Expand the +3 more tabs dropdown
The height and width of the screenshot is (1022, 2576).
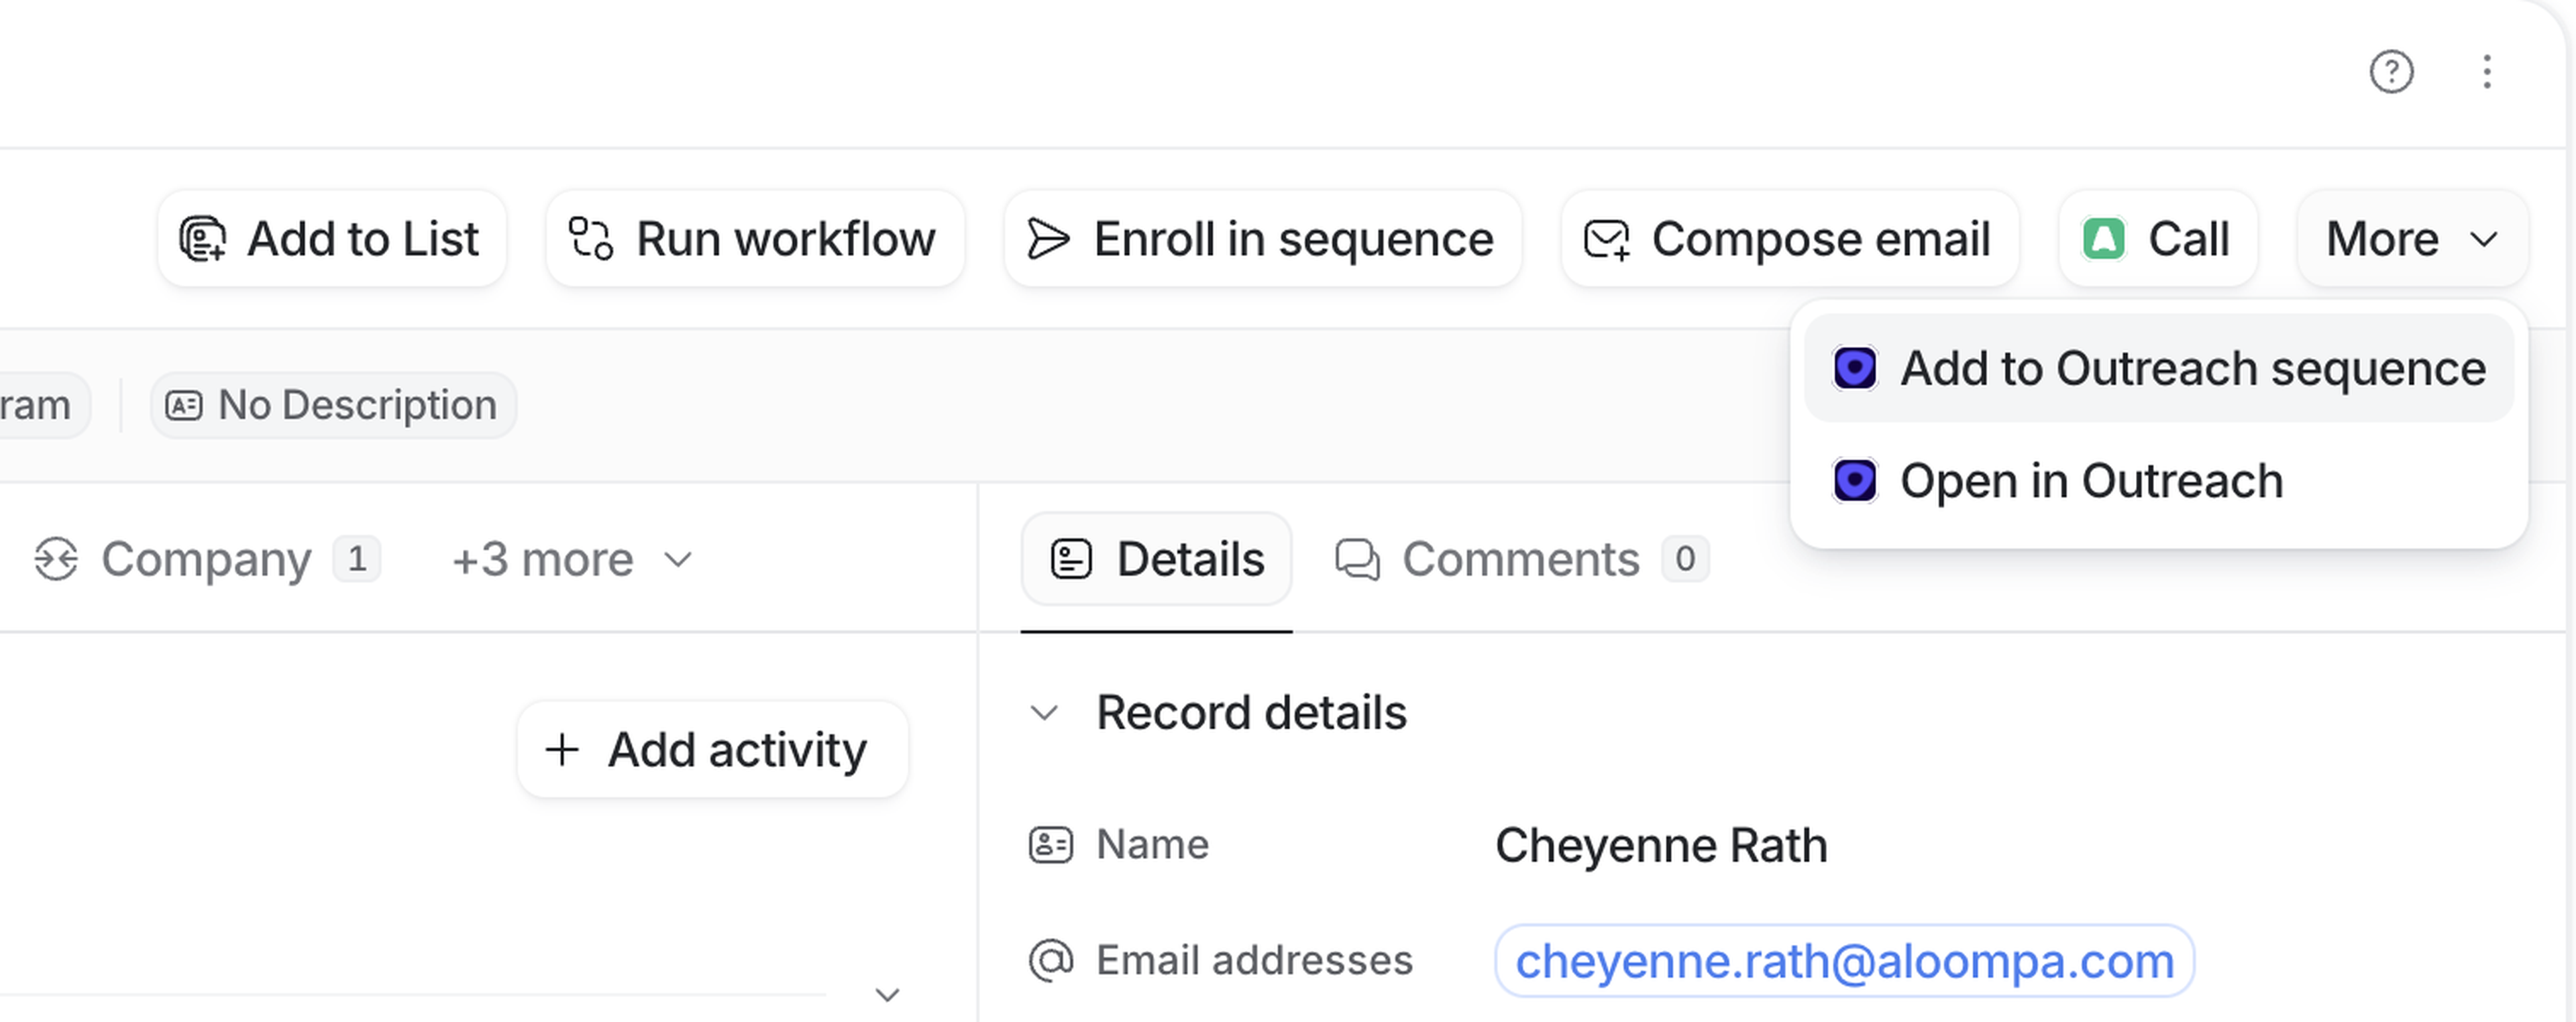click(x=572, y=559)
